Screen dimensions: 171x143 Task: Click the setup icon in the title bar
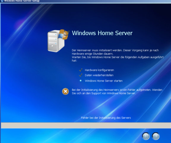click(2, 1)
